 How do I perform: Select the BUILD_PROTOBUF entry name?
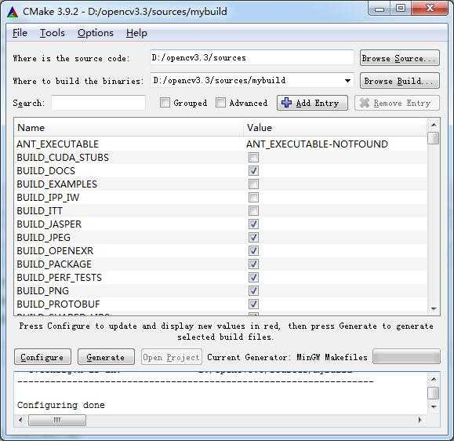tap(58, 304)
